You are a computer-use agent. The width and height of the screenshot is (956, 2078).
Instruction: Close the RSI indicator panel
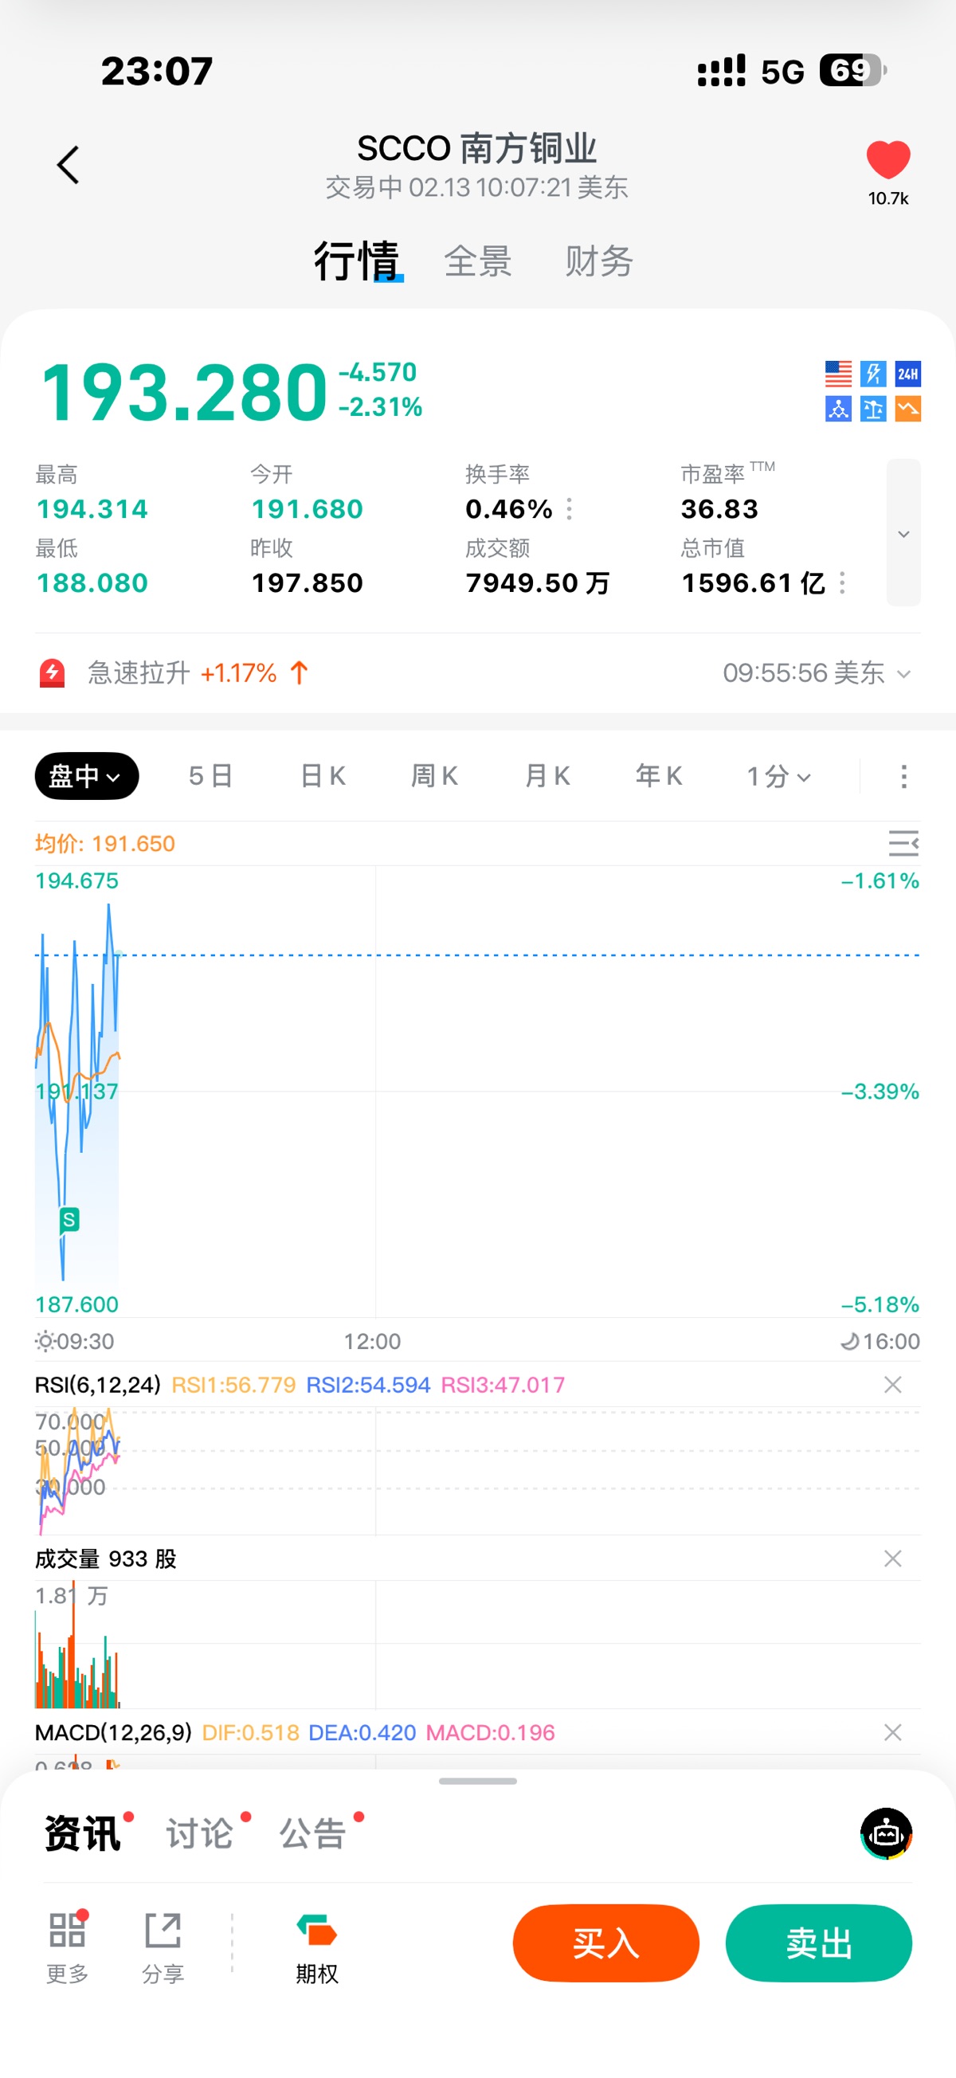[892, 1385]
